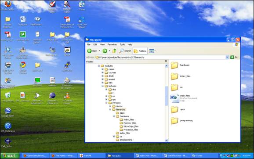Open the Recycle Bin on the desktop
254x159 pixels.
pyautogui.click(x=7, y=97)
